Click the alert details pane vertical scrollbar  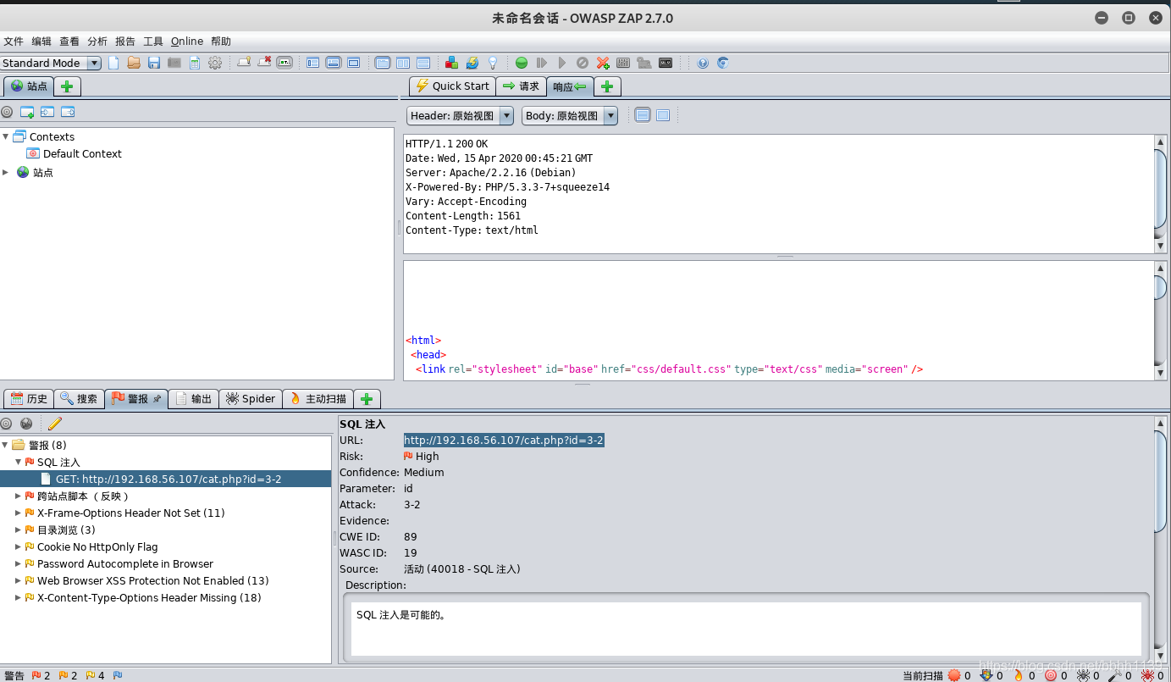(x=1160, y=539)
